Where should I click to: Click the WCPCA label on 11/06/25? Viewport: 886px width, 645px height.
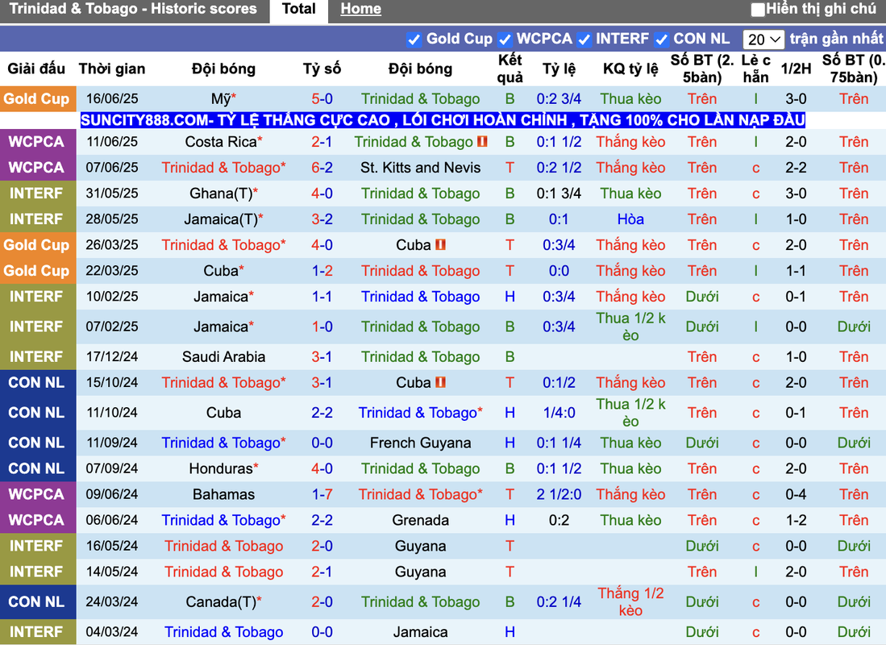pyautogui.click(x=36, y=142)
